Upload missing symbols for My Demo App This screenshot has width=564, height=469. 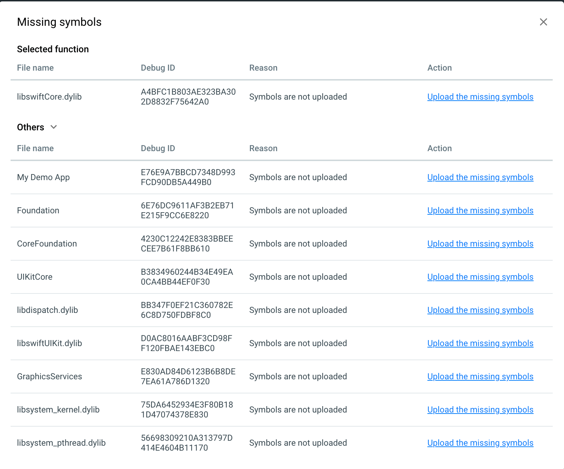pos(480,177)
